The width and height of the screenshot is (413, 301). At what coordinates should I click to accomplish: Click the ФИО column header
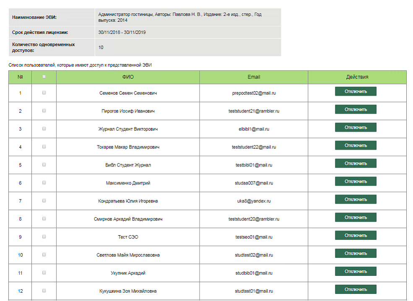(x=128, y=77)
